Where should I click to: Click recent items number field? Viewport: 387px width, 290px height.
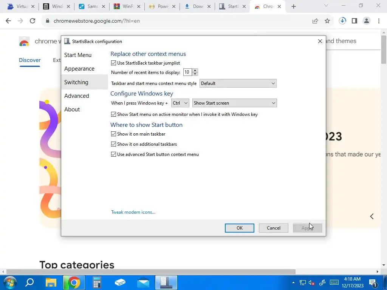tap(187, 72)
